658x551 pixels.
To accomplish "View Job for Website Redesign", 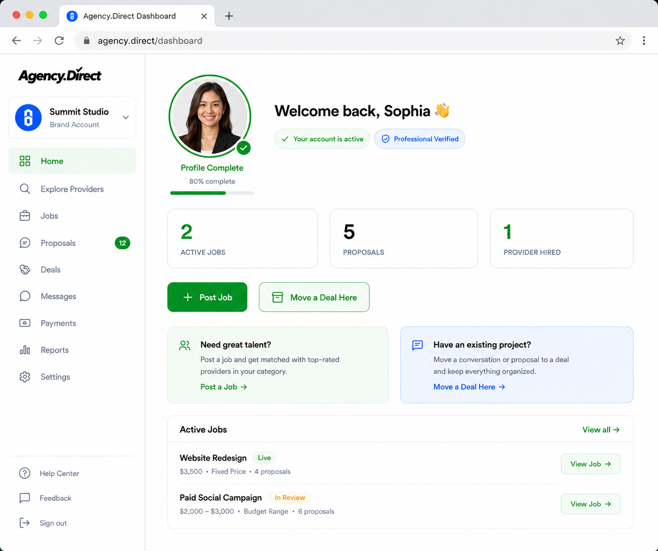I will (x=590, y=464).
